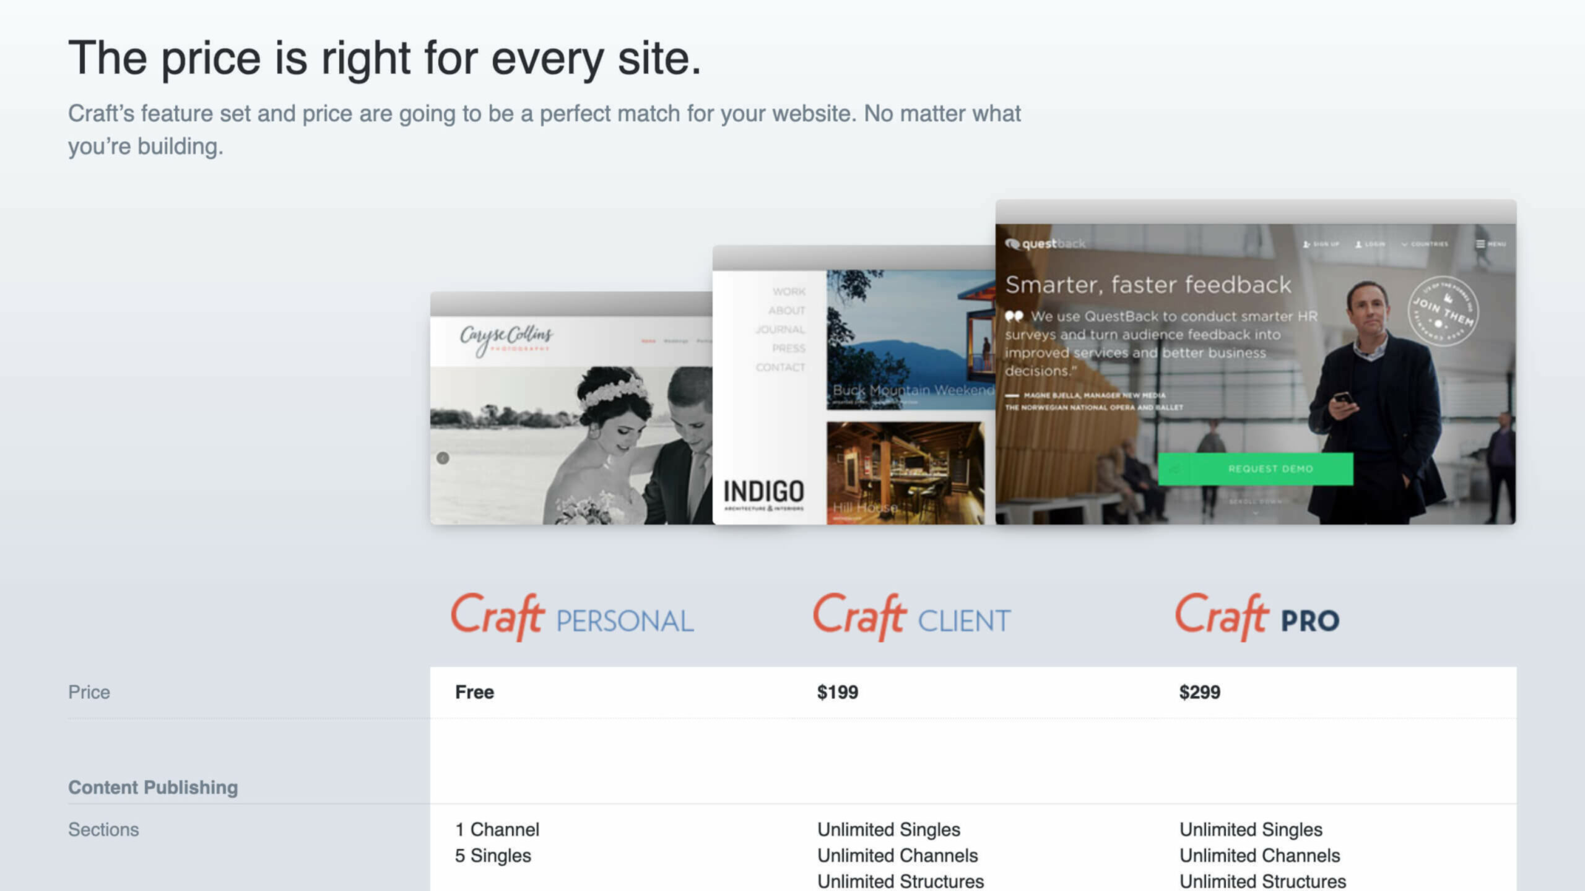Click 'Unlimited Singles' in Client column
This screenshot has width=1585, height=891.
(x=888, y=830)
